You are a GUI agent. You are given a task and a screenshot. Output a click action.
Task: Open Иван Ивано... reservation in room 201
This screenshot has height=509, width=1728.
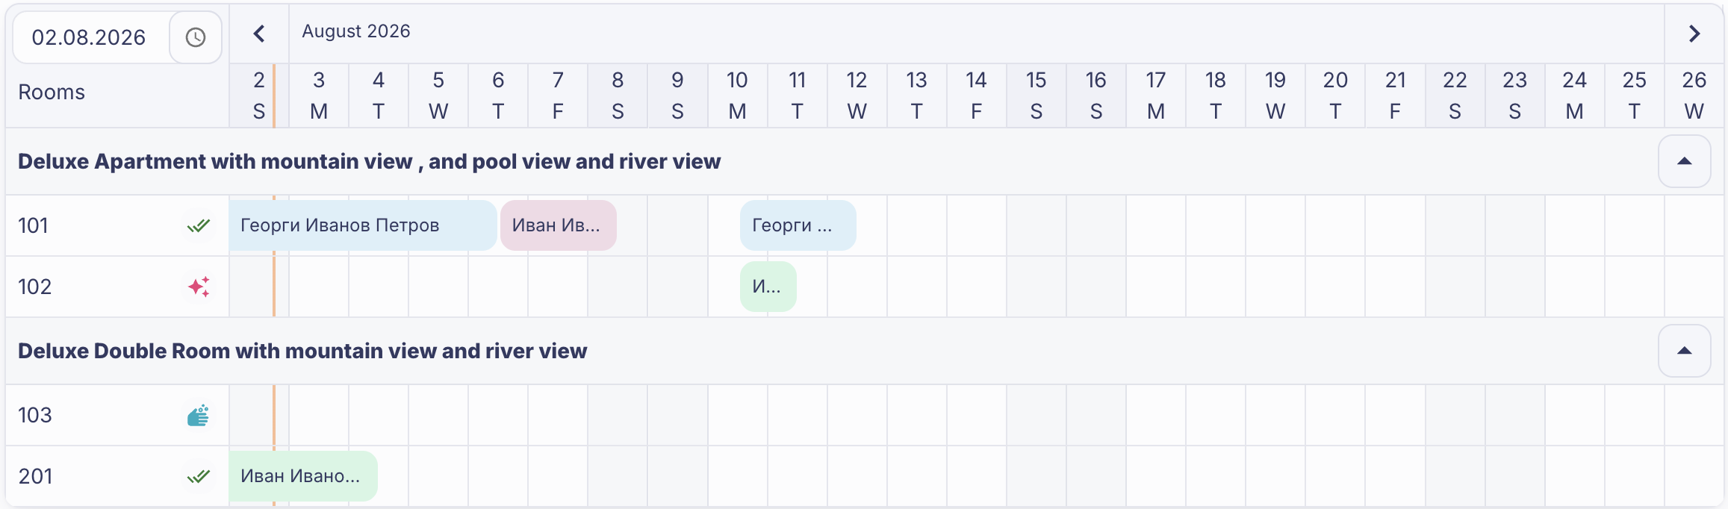tap(303, 476)
